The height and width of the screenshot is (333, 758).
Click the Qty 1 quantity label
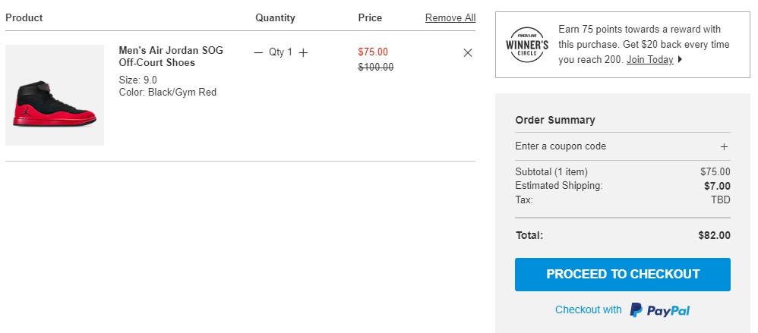pyautogui.click(x=280, y=52)
